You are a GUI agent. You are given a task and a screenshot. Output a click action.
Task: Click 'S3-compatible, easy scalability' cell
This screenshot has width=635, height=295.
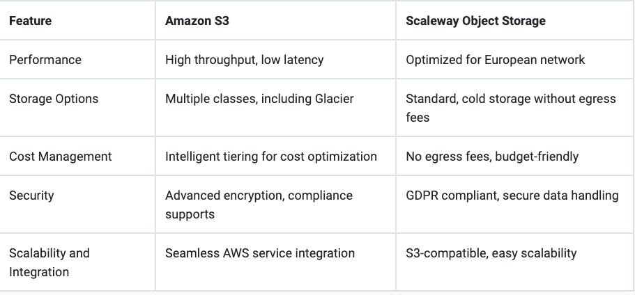click(x=491, y=253)
